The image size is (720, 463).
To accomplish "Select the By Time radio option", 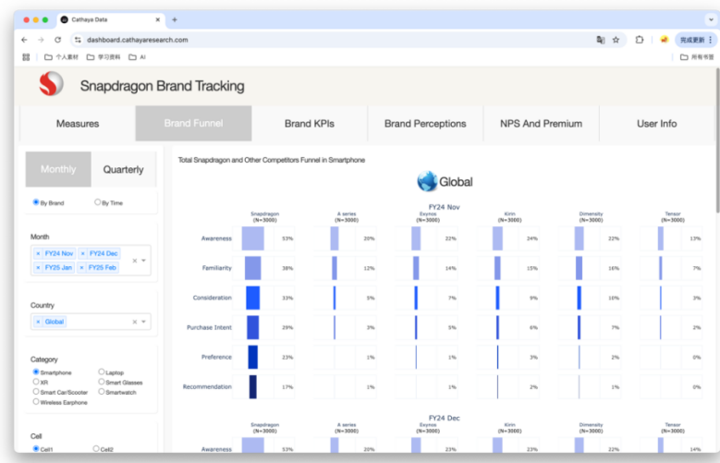I will [x=98, y=202].
